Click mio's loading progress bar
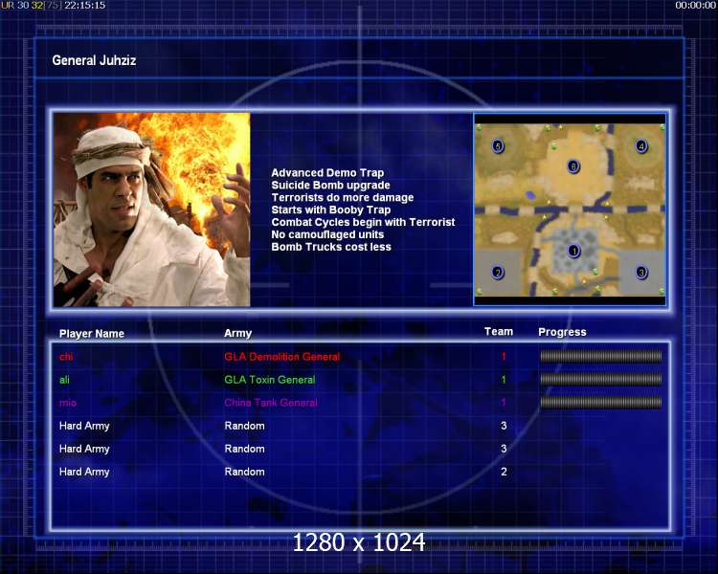The width and height of the screenshot is (718, 574). 601,403
